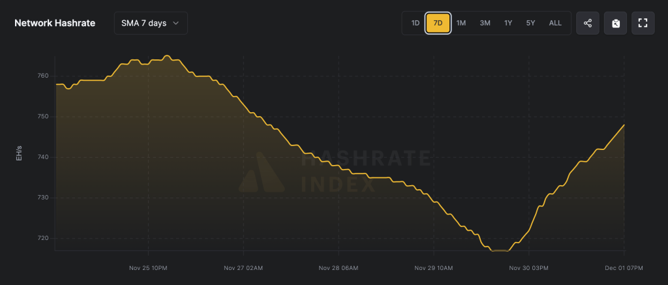
Task: Open the SMA 7 days dropdown
Action: coord(150,23)
